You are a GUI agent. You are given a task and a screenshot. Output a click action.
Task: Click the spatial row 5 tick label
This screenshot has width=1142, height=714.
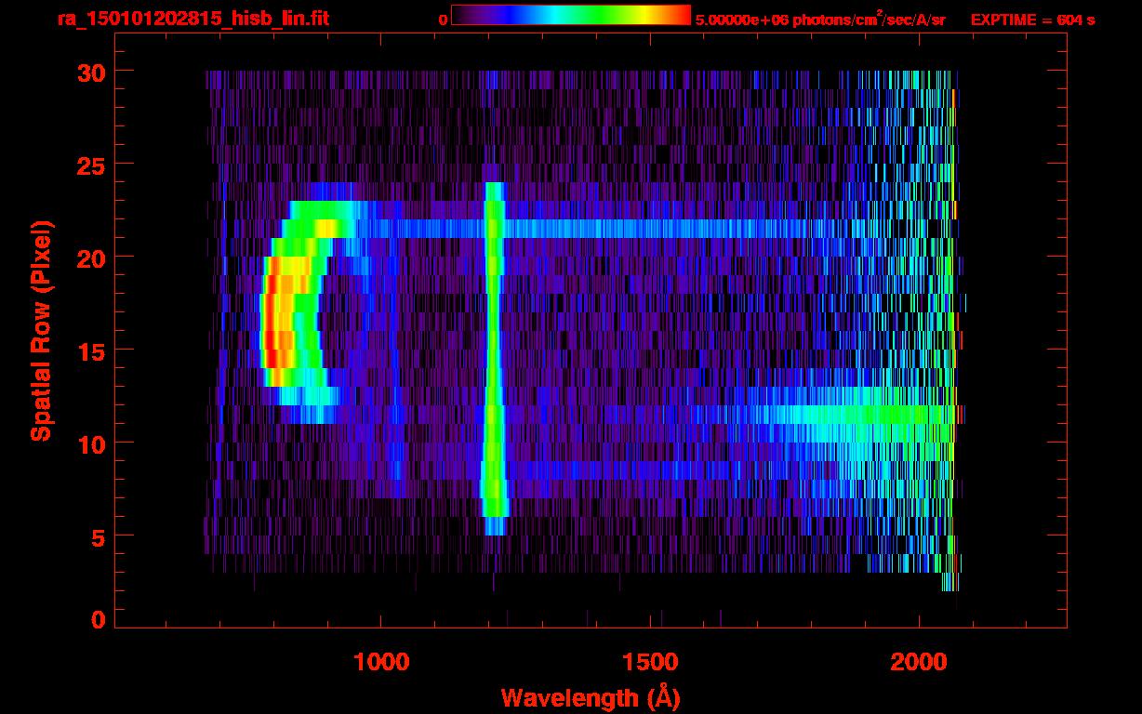coord(99,536)
